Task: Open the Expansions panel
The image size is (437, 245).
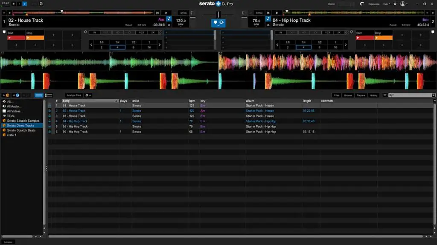Action: pyautogui.click(x=374, y=4)
